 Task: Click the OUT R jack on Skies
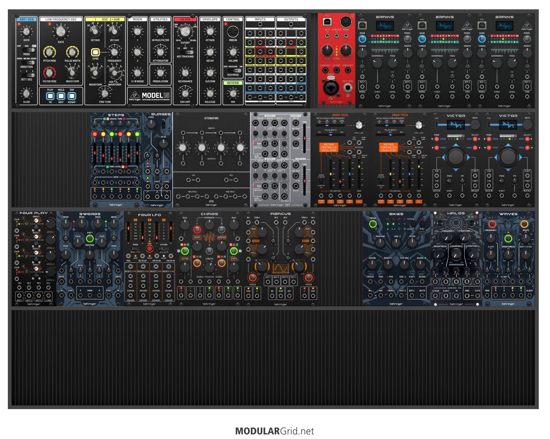[x=422, y=296]
